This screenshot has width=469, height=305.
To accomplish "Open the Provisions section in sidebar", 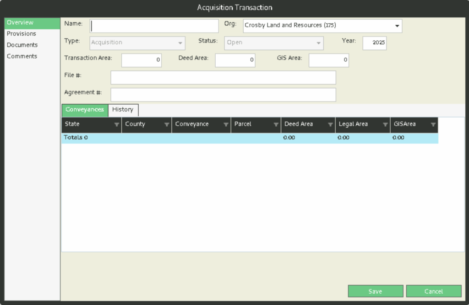I will (x=22, y=34).
